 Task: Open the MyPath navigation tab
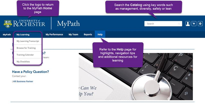[x=7, y=35]
